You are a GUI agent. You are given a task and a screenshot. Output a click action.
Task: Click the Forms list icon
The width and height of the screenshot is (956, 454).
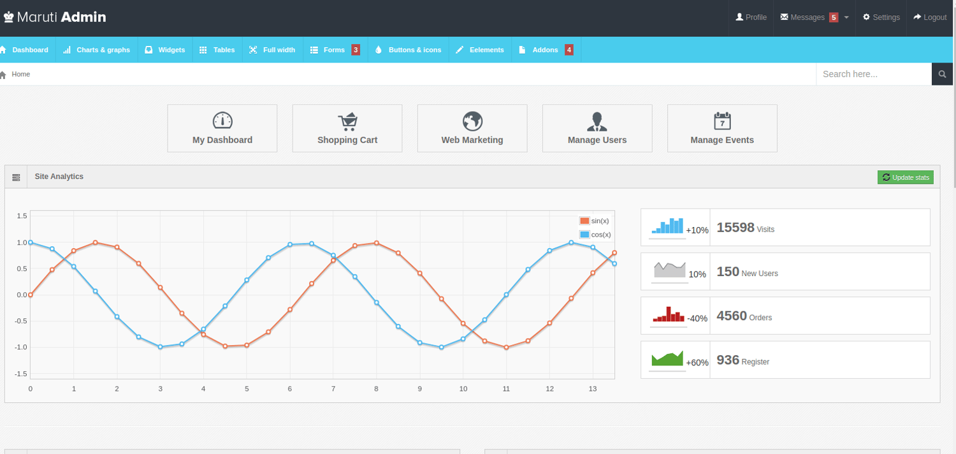[314, 50]
